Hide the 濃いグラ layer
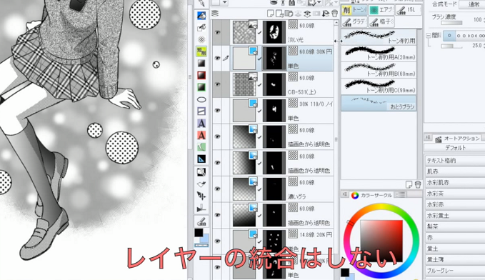The height and width of the screenshot is (280, 485). point(217,189)
